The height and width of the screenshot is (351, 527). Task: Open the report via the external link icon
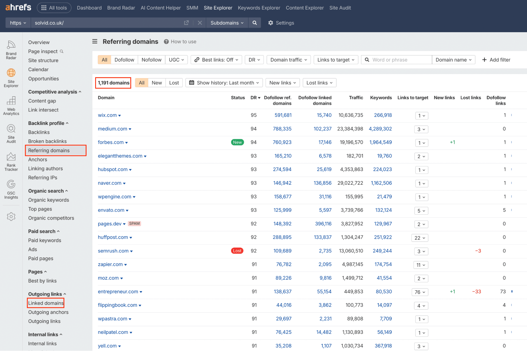click(x=186, y=23)
